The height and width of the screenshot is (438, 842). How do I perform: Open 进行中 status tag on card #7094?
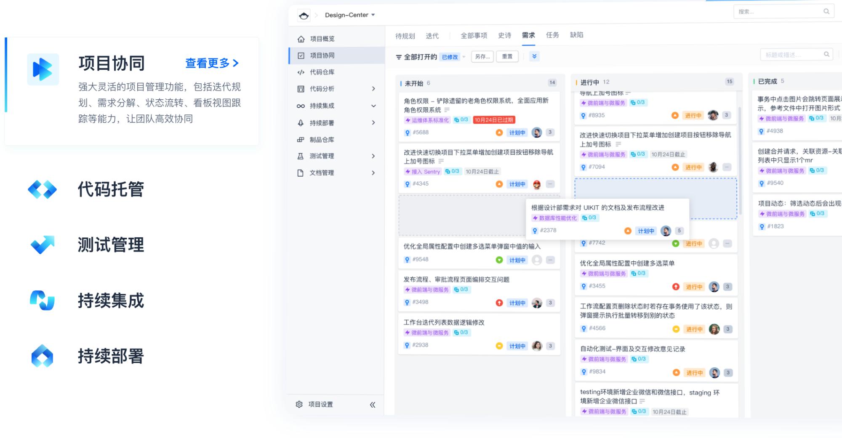693,167
